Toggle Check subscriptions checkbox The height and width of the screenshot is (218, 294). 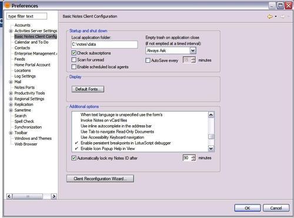point(73,53)
